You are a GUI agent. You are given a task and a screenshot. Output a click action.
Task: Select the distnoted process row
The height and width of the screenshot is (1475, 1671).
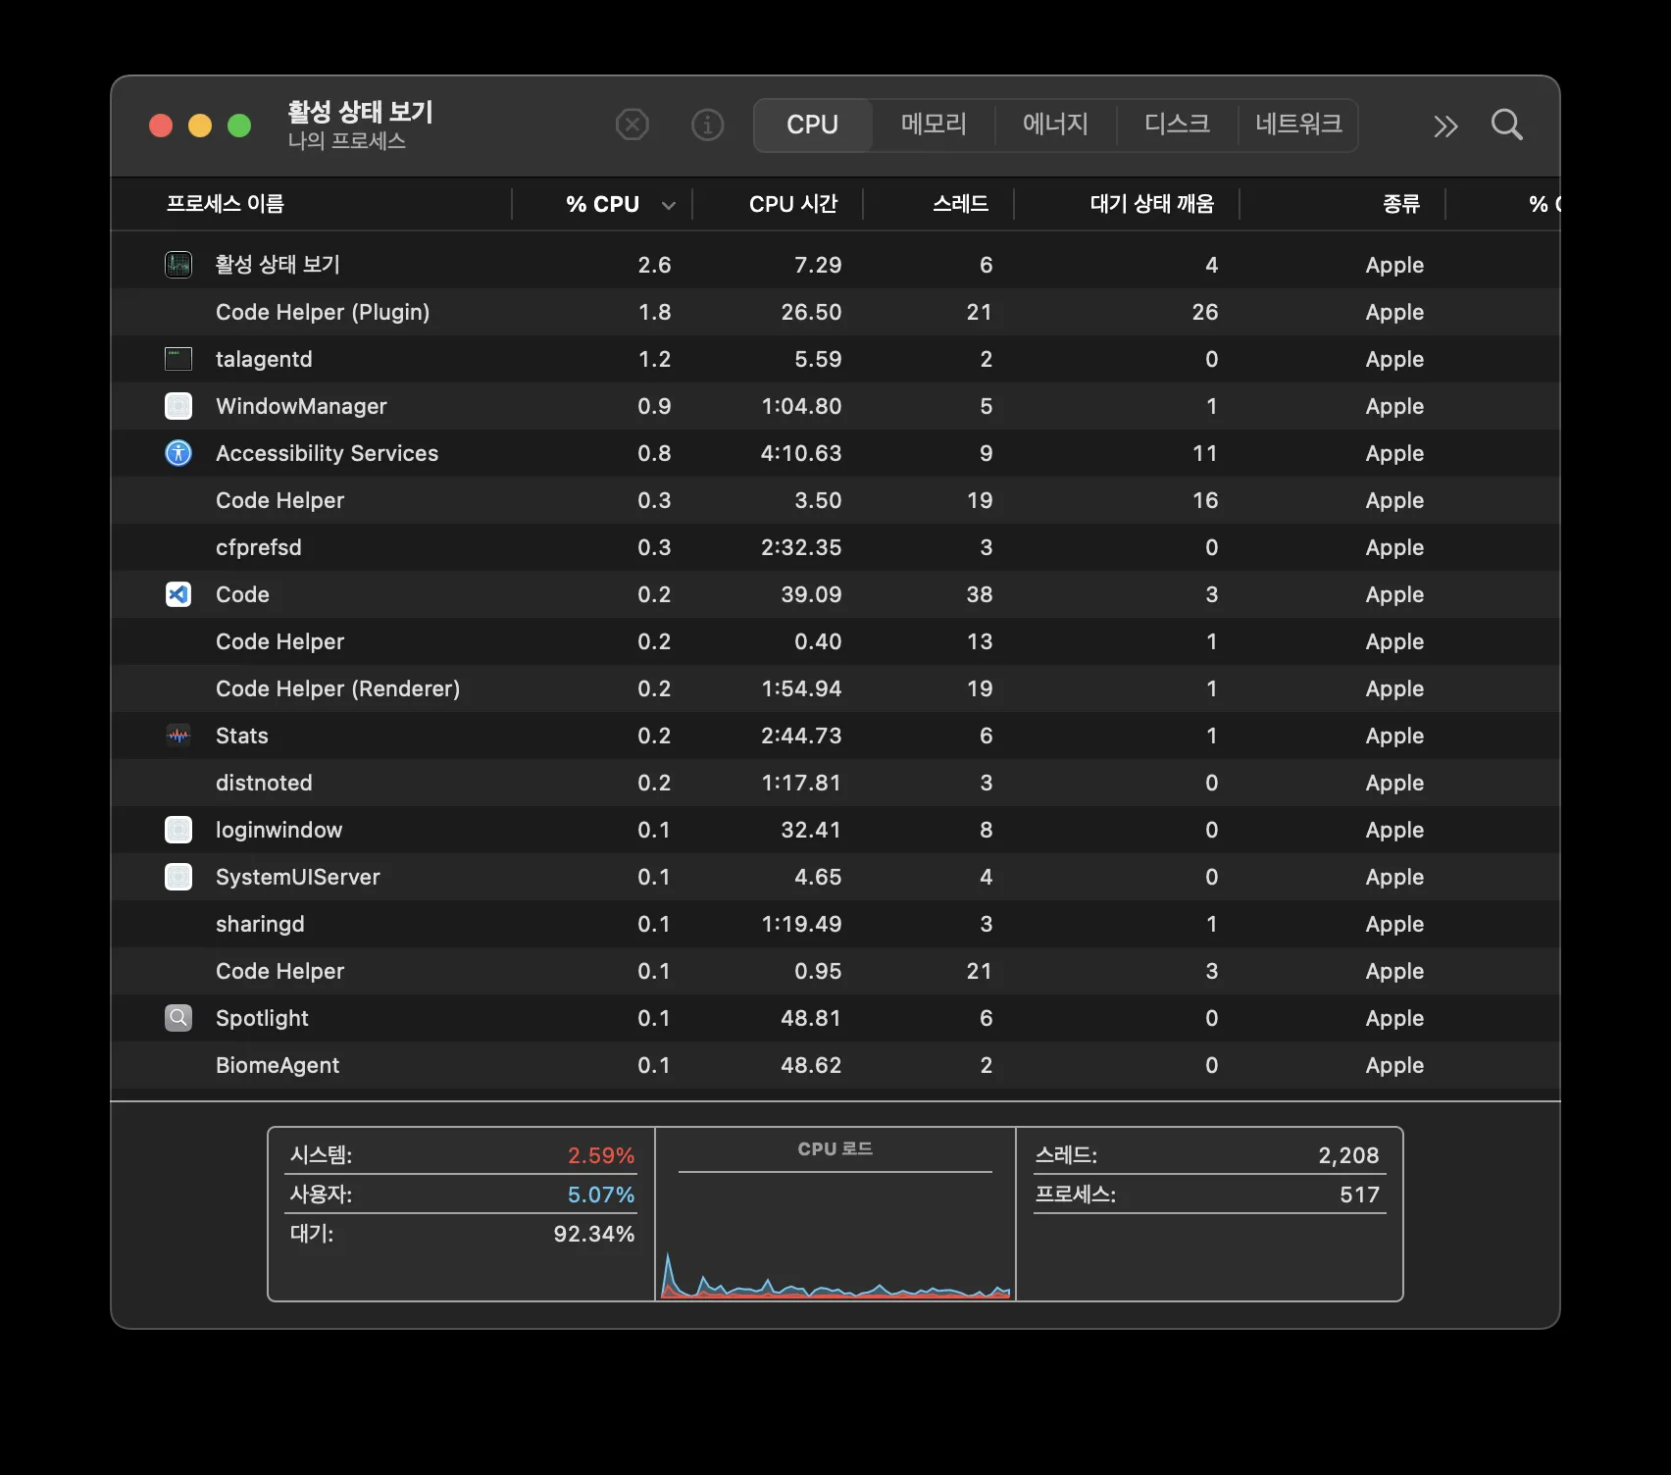(x=835, y=783)
